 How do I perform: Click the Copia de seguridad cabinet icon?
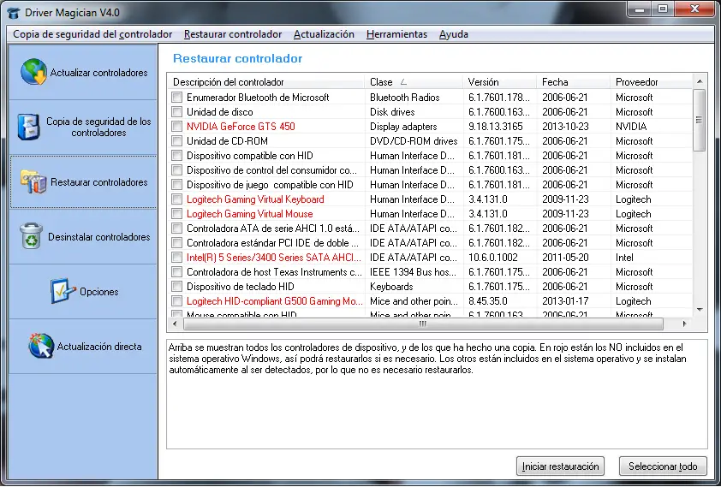point(28,127)
